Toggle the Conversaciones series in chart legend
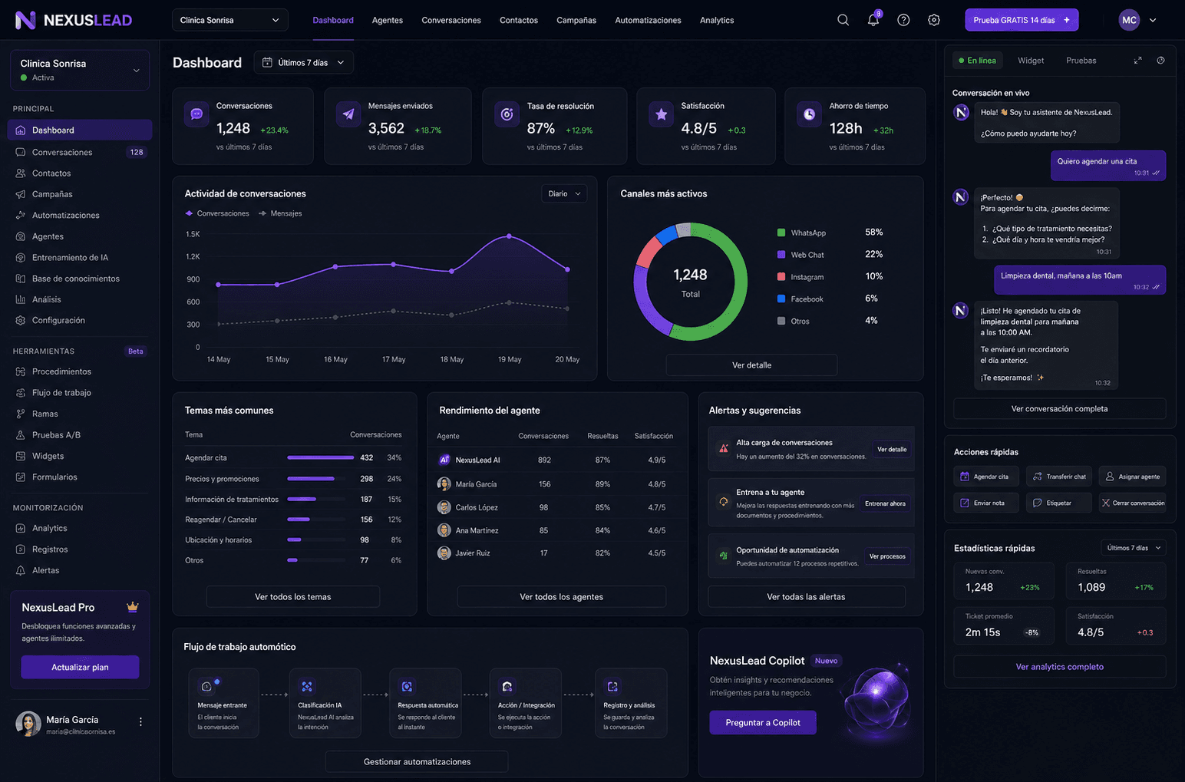The width and height of the screenshot is (1185, 782). click(217, 213)
